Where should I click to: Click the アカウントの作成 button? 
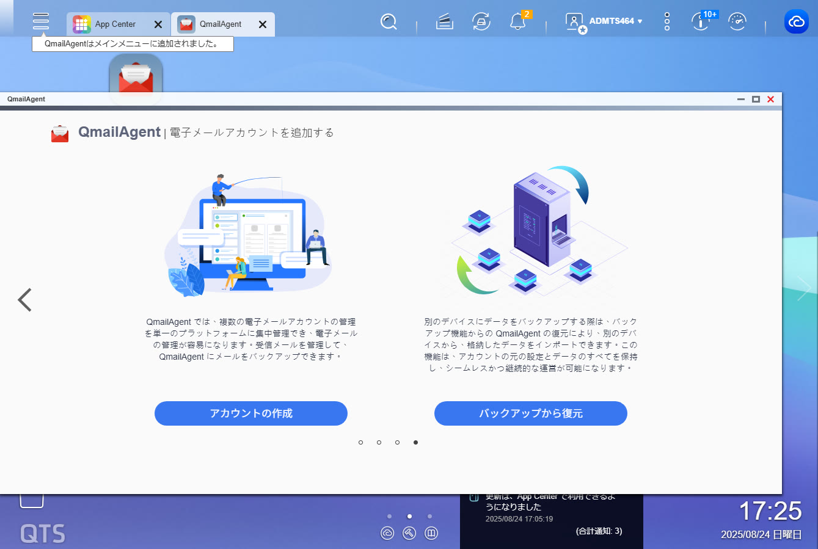250,413
